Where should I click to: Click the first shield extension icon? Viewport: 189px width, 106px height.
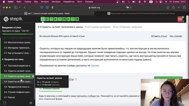click(42, 7)
